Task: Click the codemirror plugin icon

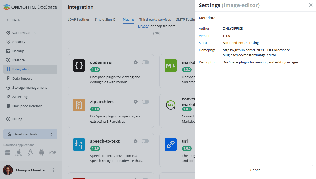Action: point(79,66)
